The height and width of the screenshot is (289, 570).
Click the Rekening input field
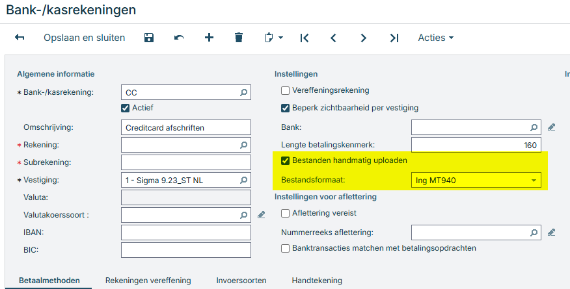[x=185, y=145]
